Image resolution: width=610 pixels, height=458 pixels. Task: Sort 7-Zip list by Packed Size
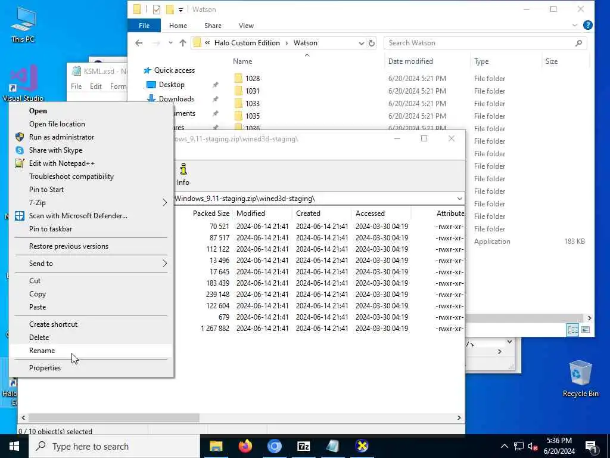[211, 213]
